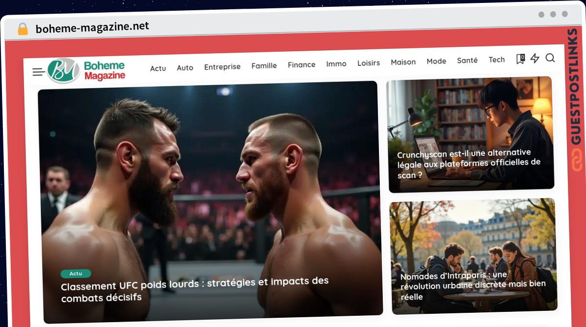This screenshot has height=327, width=586.
Task: Open the Finance section from the navigation
Action: click(x=301, y=64)
